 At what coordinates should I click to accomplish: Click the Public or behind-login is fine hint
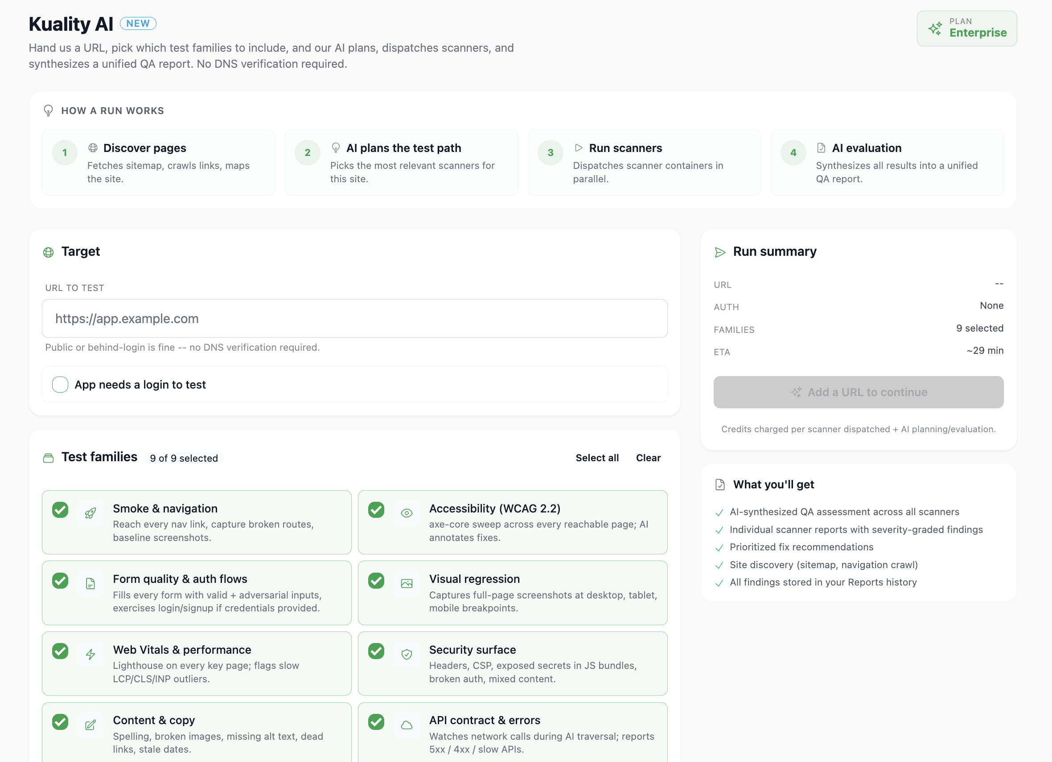tap(182, 348)
